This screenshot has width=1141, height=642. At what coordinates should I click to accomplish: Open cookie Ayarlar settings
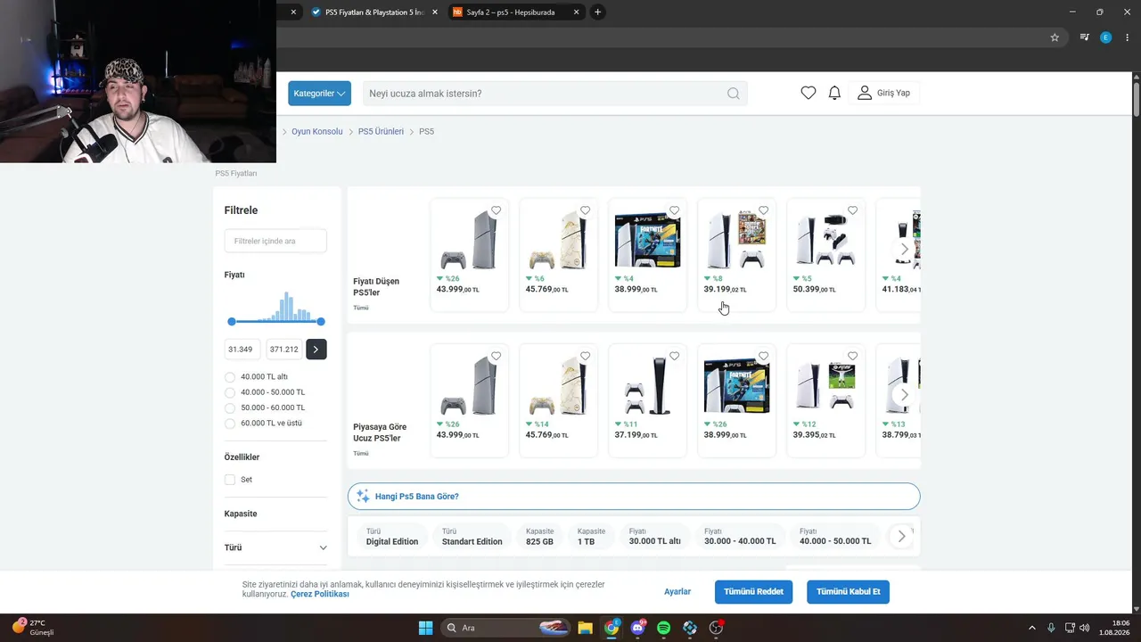point(677,592)
